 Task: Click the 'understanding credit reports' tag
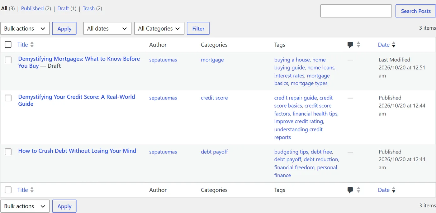pyautogui.click(x=298, y=133)
